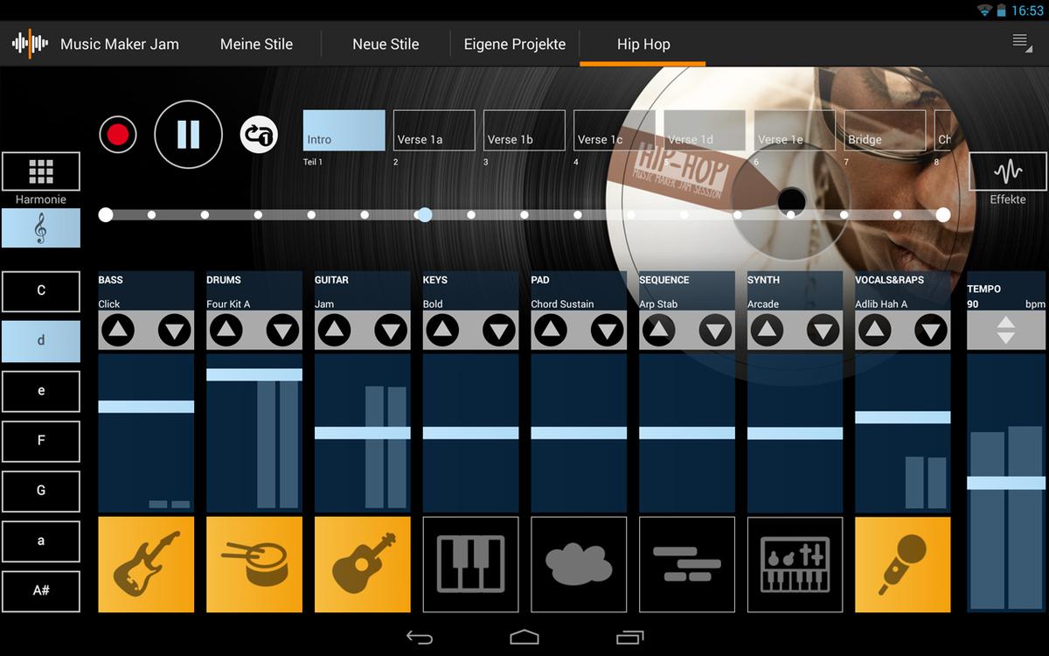Click the PAD up arrow

tap(551, 331)
